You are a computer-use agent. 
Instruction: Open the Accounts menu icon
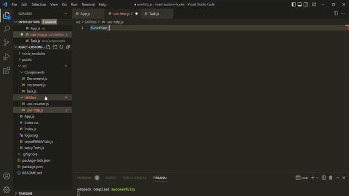[7, 176]
